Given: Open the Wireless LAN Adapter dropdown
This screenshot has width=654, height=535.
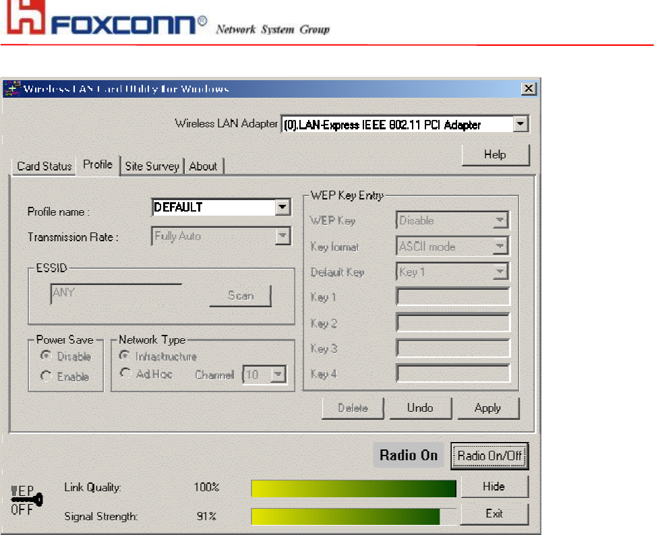Looking at the screenshot, I should (x=521, y=124).
